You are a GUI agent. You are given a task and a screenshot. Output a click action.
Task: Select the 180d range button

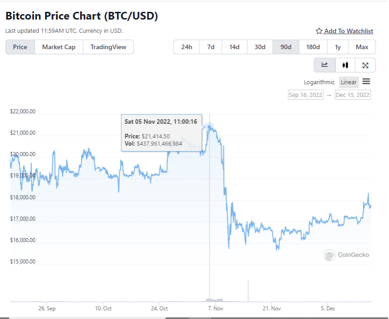[x=313, y=47]
